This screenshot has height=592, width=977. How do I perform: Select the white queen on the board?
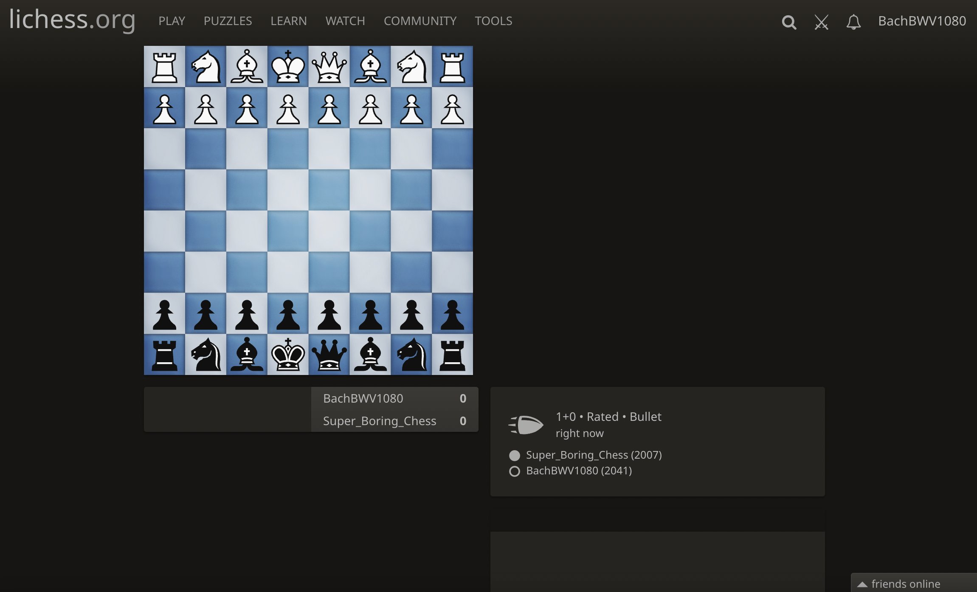pos(329,66)
